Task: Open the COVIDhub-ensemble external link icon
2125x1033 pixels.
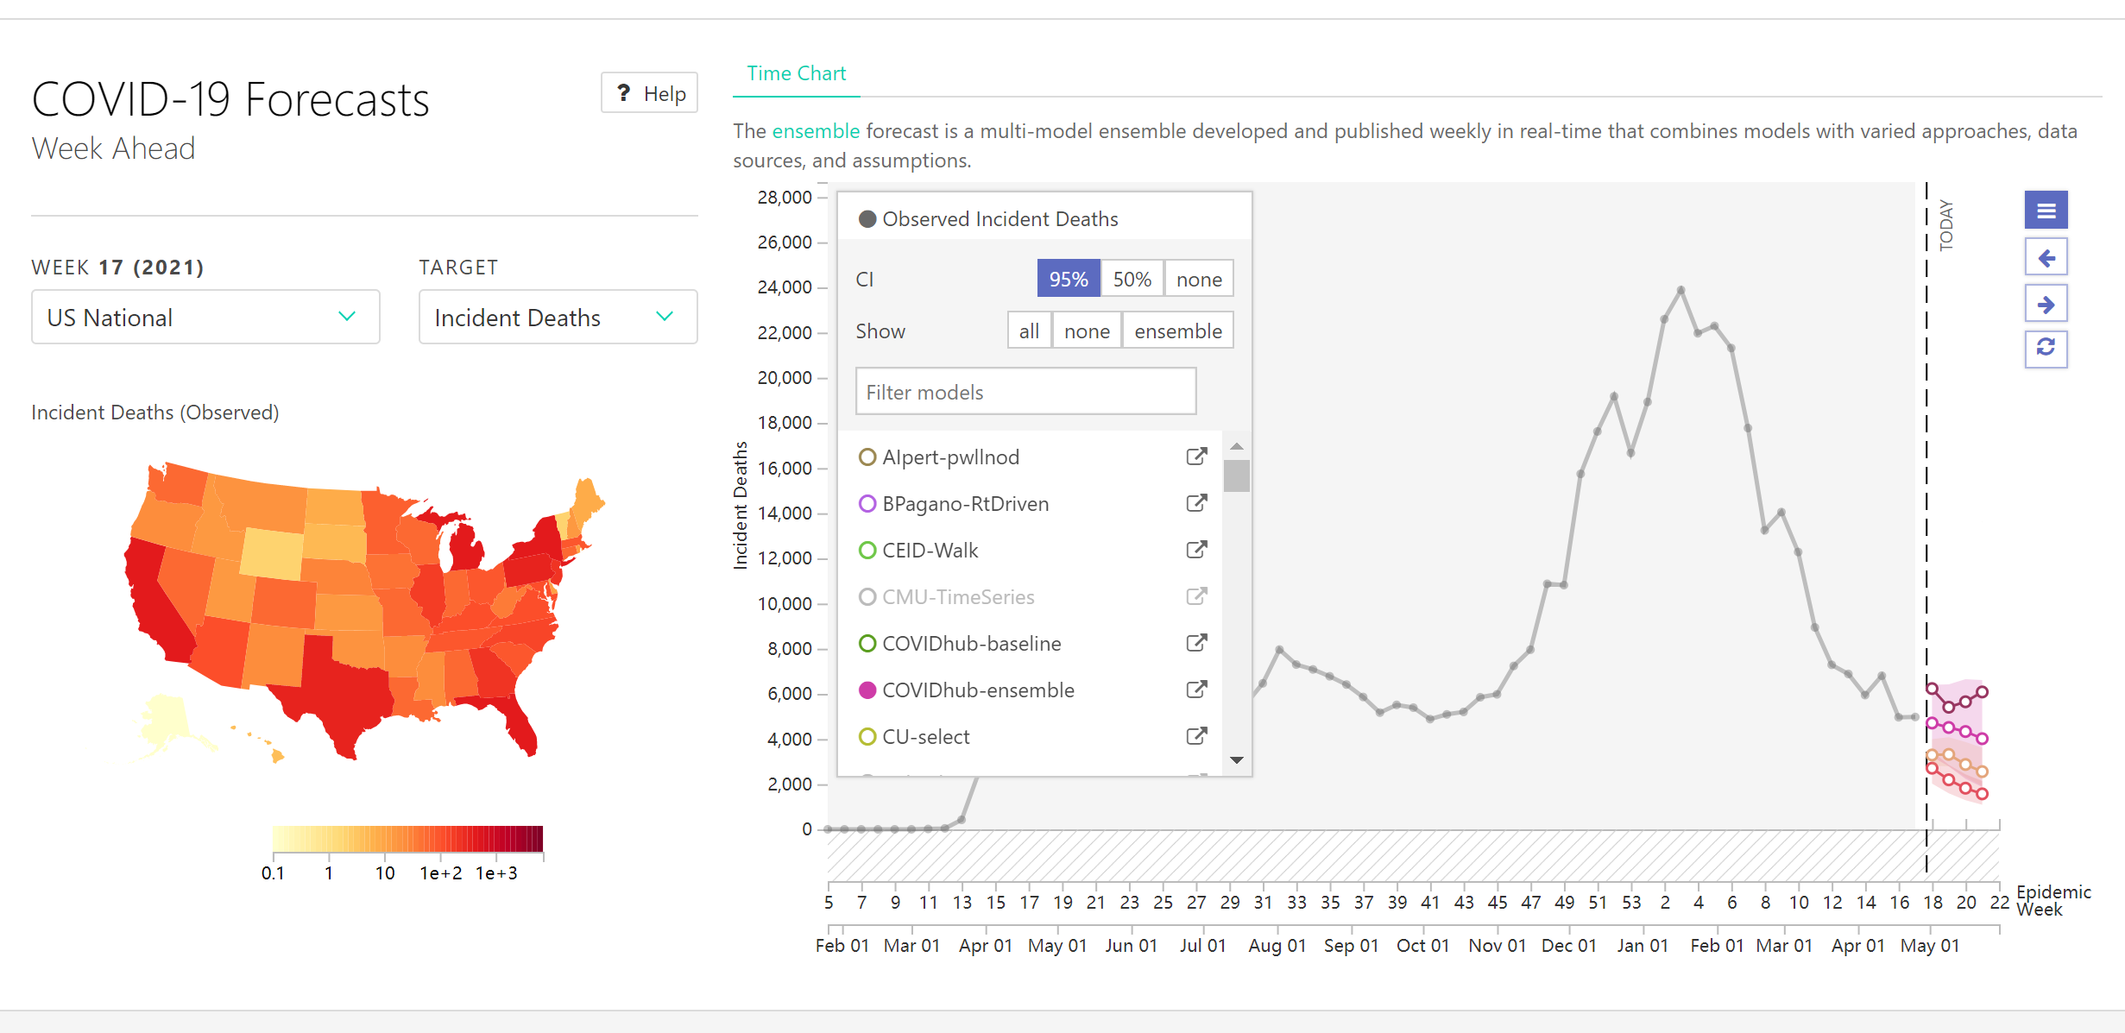Action: [1196, 690]
